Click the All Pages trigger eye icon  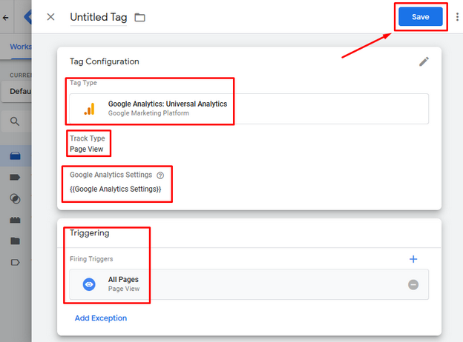tap(89, 284)
